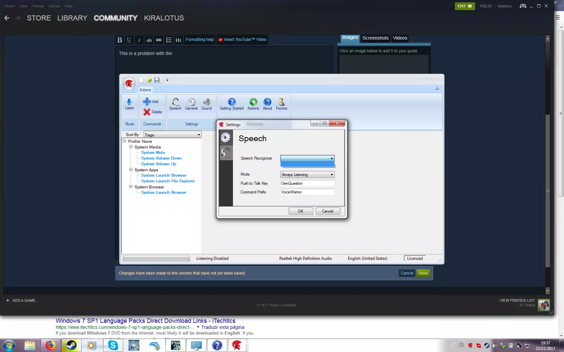Click OK in the Settings dialog
Image resolution: width=564 pixels, height=352 pixels.
(x=301, y=211)
